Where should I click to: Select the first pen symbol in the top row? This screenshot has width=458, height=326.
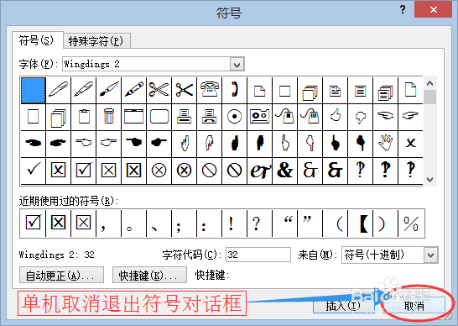point(58,90)
